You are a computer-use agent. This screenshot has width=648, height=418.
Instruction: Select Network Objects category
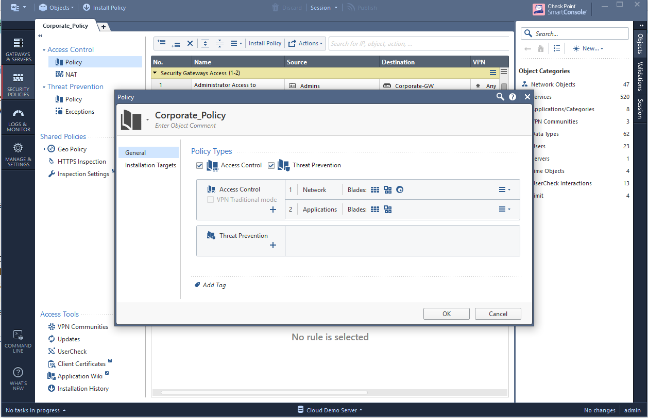click(x=575, y=84)
